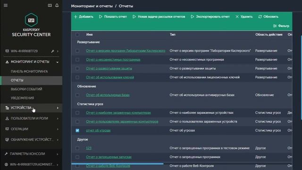302x170 pixels.
Task: Click the Устройства devices icon
Action: [x=7, y=108]
